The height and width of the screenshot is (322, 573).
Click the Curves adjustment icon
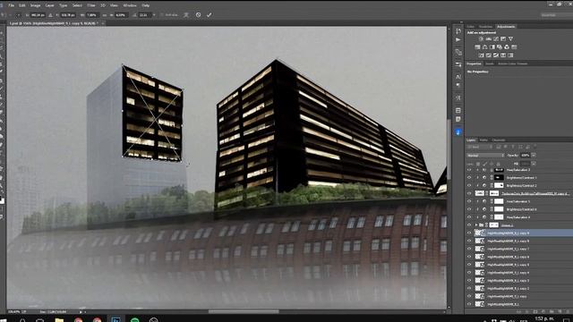tap(496, 38)
